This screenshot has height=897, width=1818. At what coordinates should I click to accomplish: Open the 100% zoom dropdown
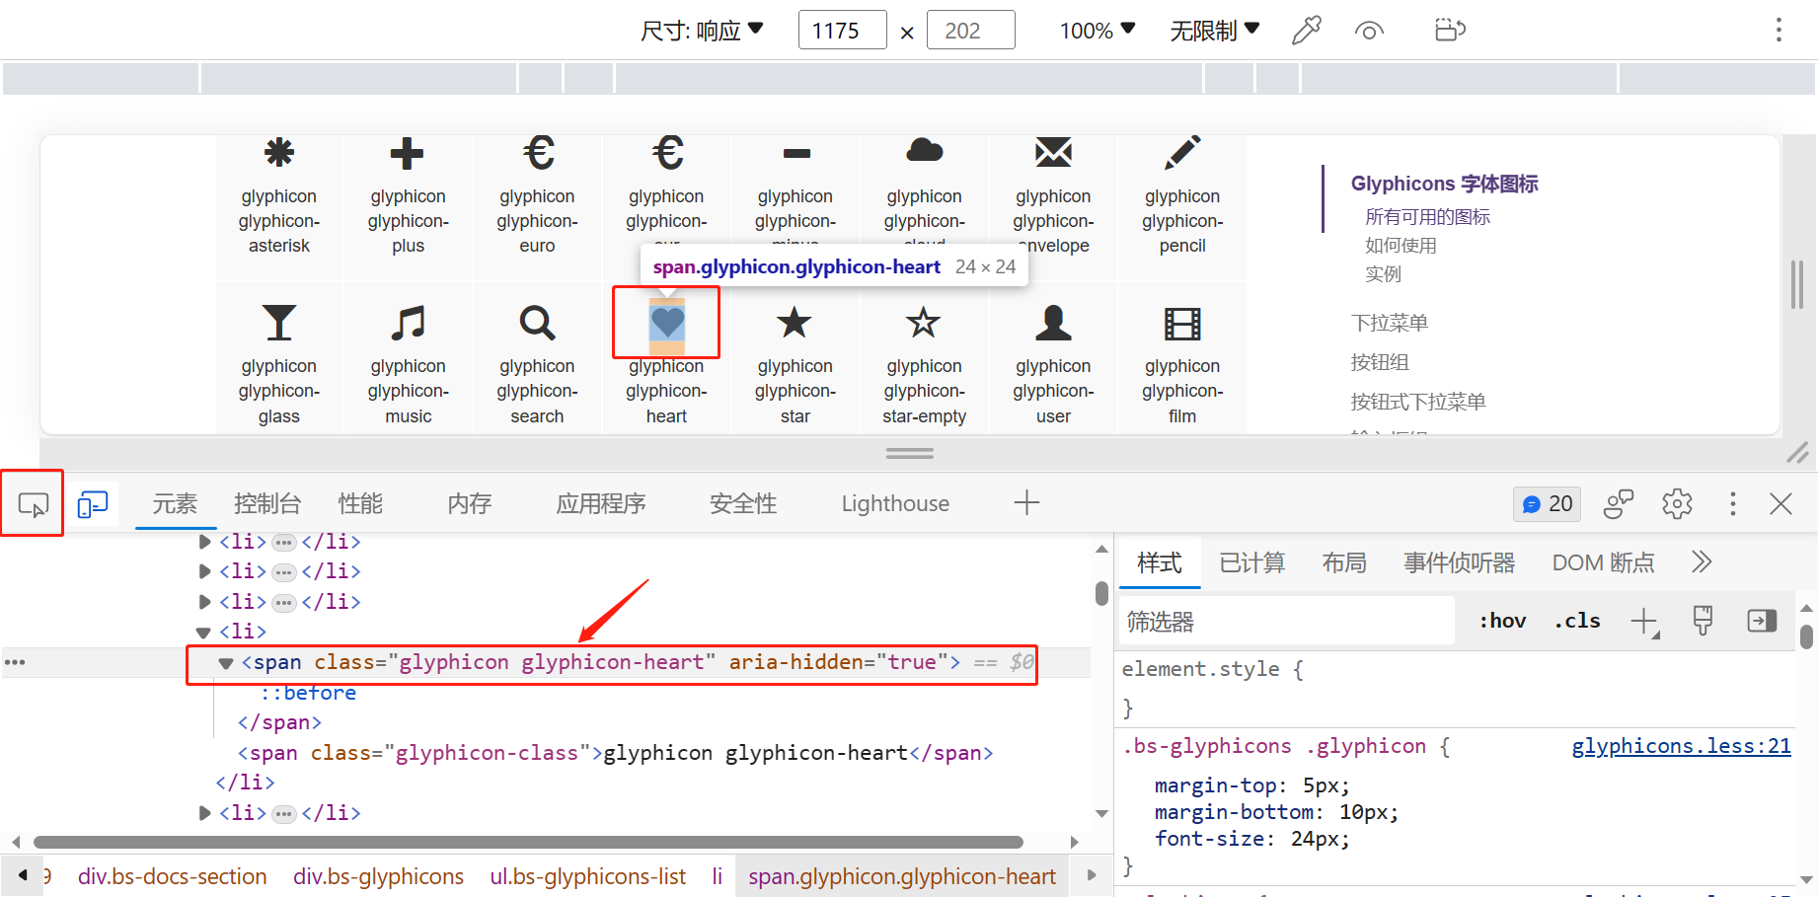click(x=1098, y=31)
